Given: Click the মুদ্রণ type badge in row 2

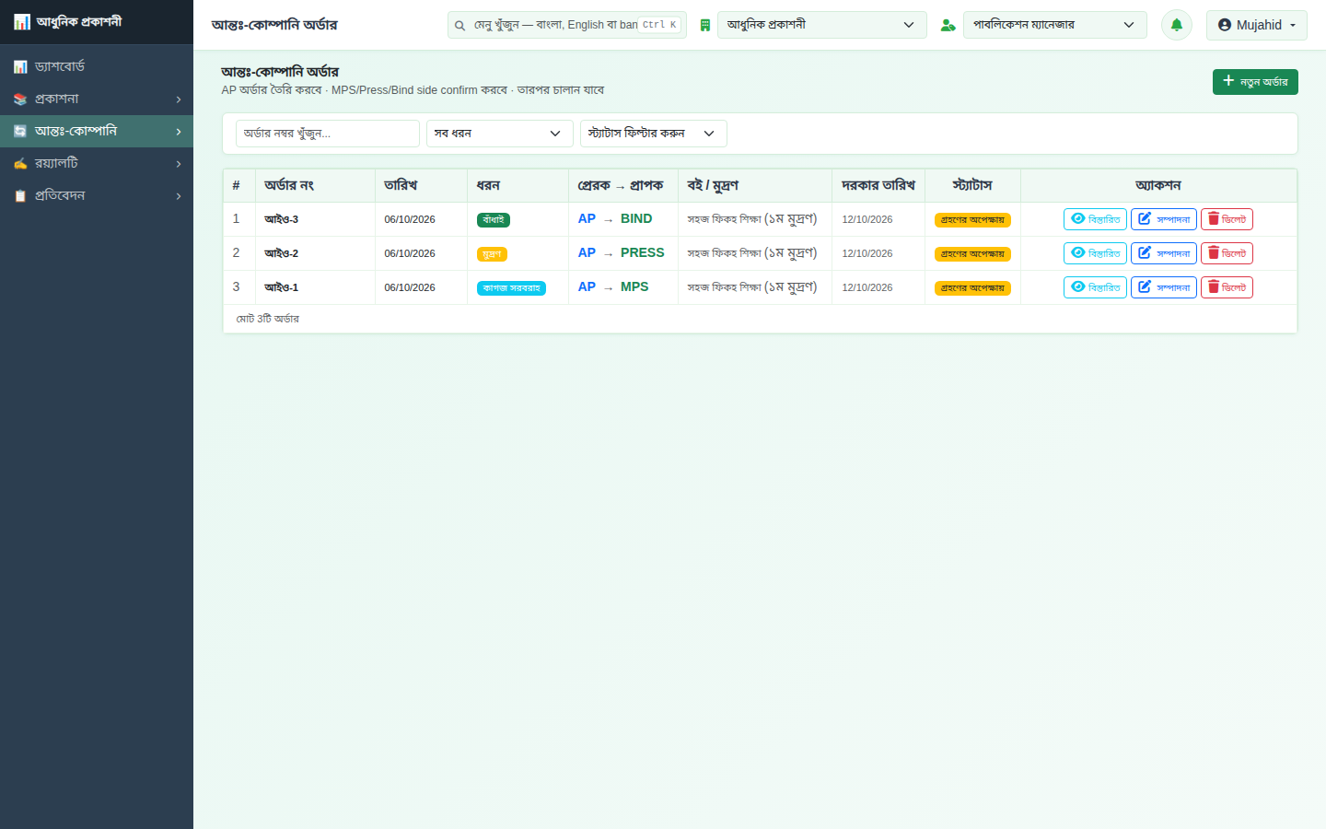Looking at the screenshot, I should tap(492, 254).
